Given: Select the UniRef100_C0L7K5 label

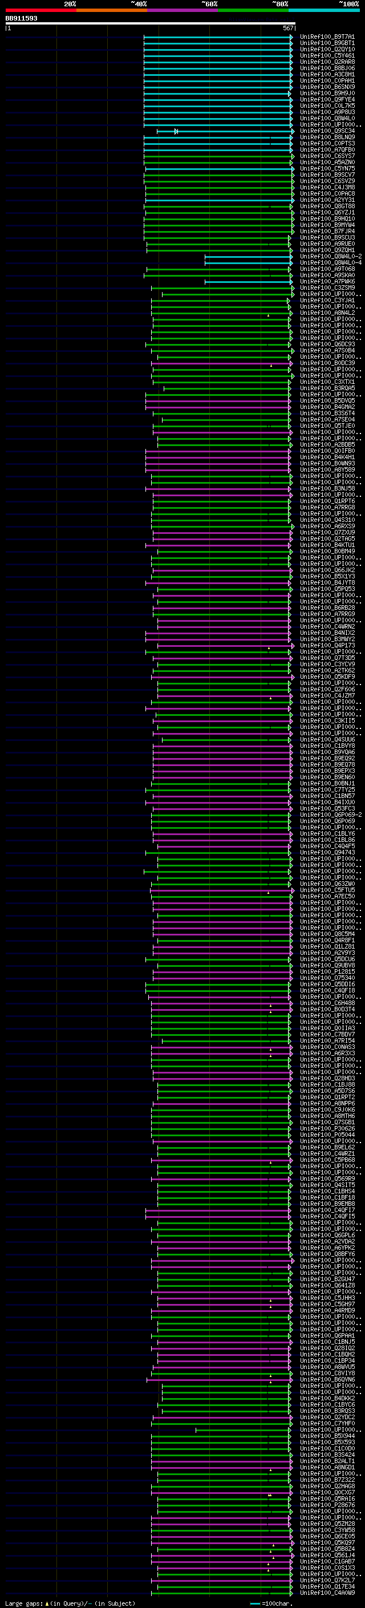Looking at the screenshot, I should tap(327, 106).
